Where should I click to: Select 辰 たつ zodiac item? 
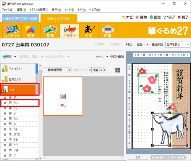tap(19, 119)
